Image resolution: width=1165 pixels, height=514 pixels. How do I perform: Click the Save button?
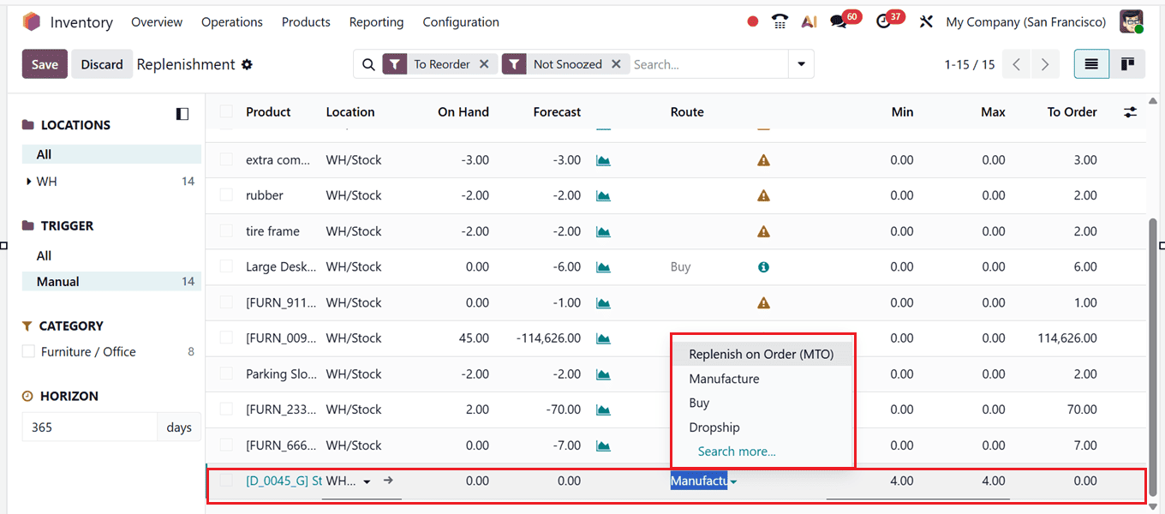coord(45,63)
